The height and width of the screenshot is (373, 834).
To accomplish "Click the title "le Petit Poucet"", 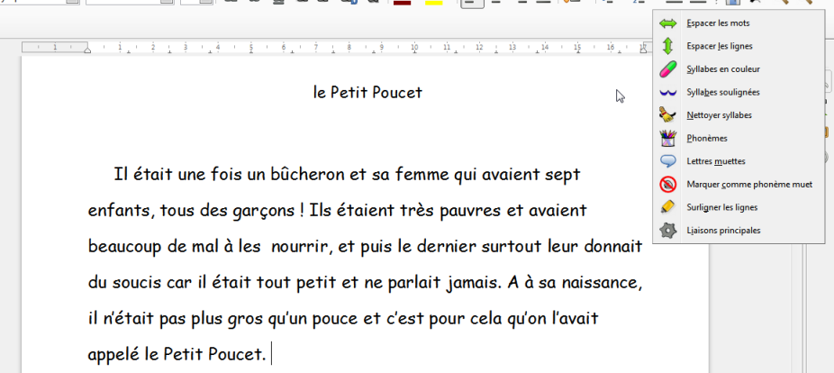I will click(x=367, y=93).
